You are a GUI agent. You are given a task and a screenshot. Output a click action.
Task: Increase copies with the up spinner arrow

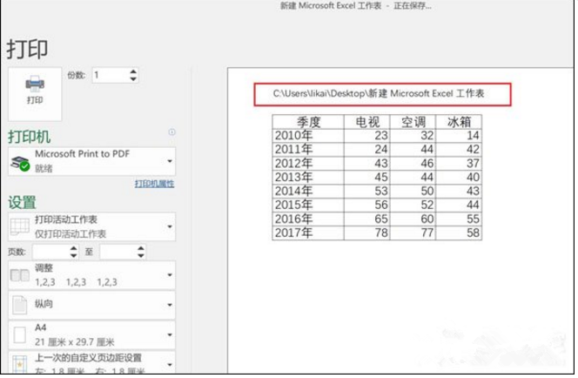pos(133,71)
